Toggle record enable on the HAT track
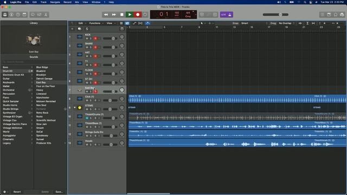Viewport: 347px width, 195px height. pyautogui.click(x=95, y=56)
